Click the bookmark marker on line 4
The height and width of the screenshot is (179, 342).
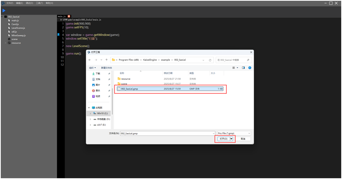click(x=59, y=35)
